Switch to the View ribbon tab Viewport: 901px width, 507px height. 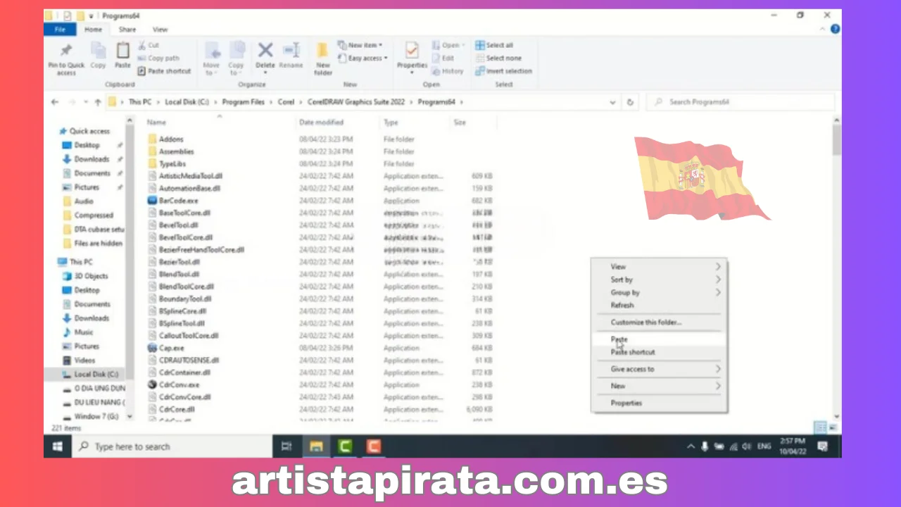[x=160, y=30]
